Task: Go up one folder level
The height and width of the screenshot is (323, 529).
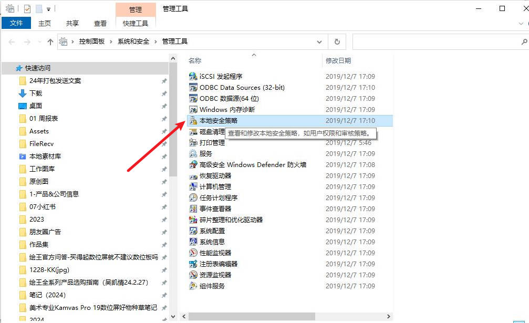Action: coord(50,42)
